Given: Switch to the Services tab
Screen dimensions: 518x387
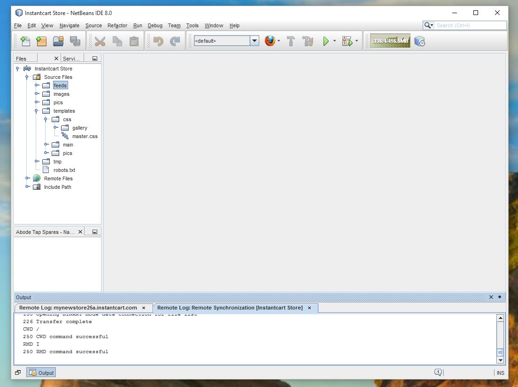Looking at the screenshot, I should coord(71,59).
